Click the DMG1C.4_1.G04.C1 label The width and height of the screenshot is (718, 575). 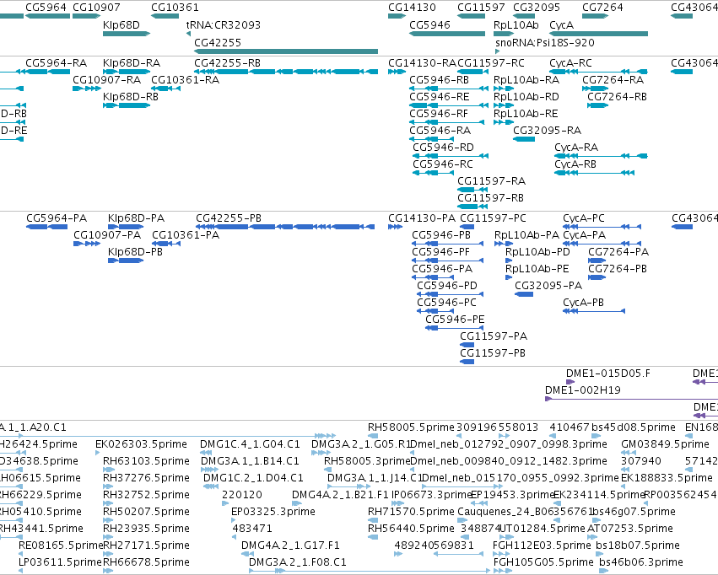[x=250, y=444]
